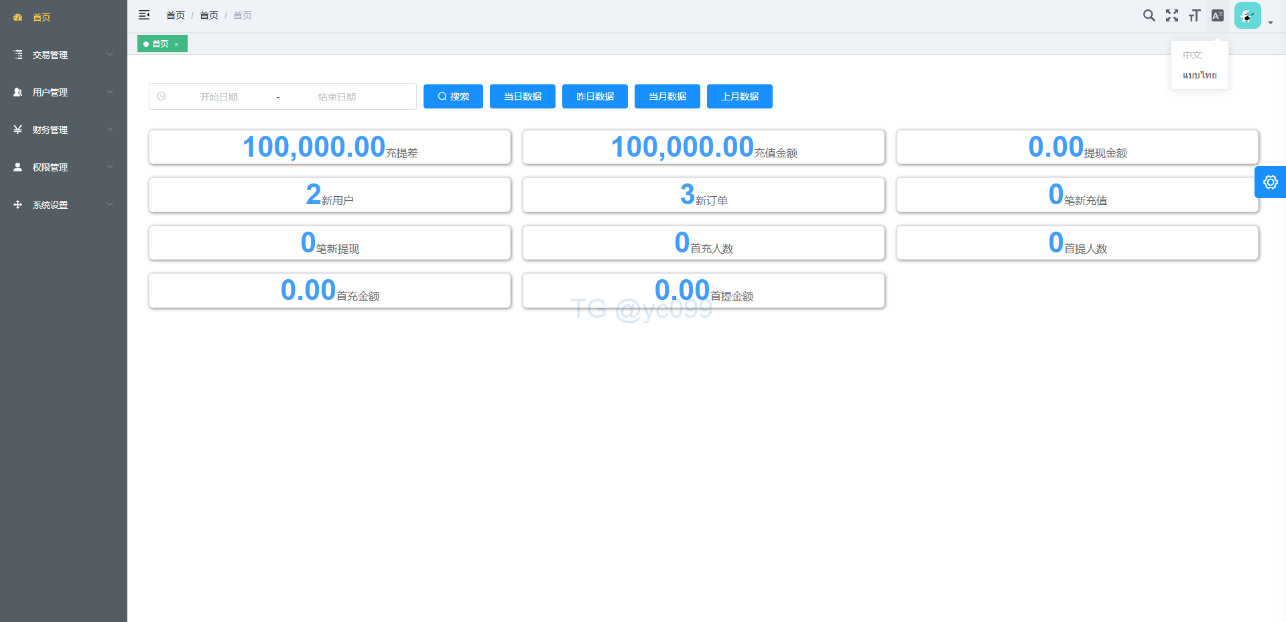Expand the 用户管理 sidebar menu

[x=63, y=92]
